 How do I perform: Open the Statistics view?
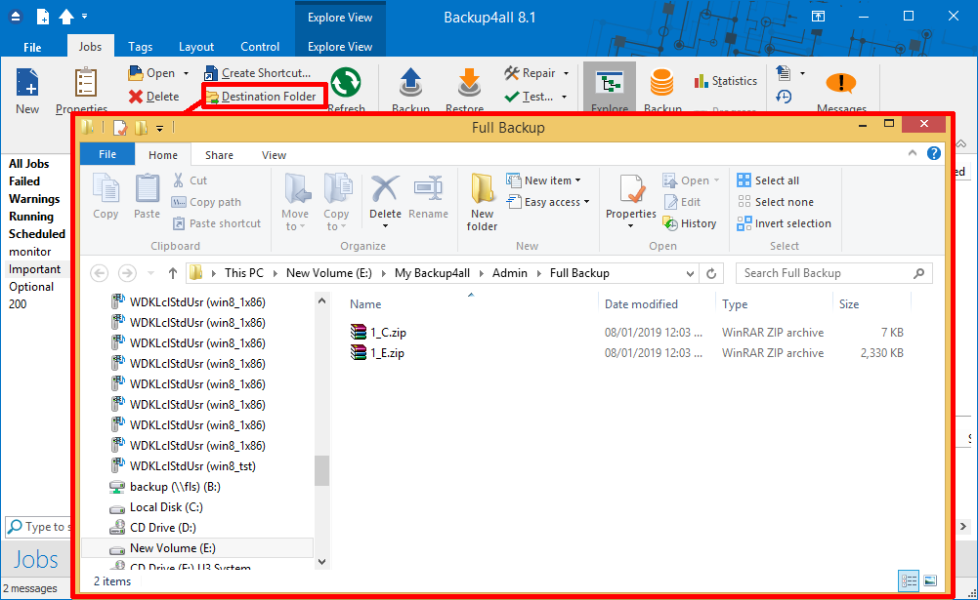tap(726, 81)
